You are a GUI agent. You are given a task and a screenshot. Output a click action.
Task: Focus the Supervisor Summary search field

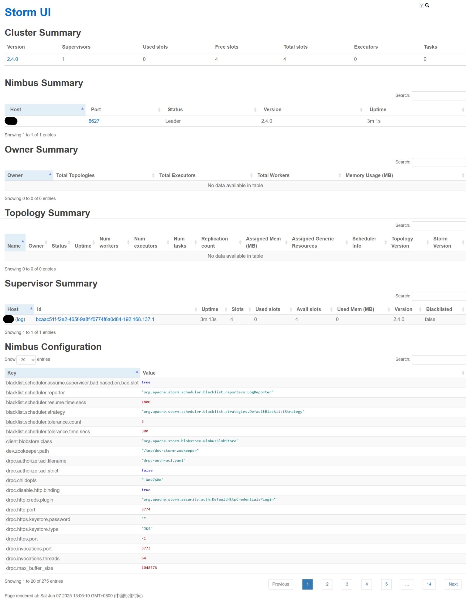[438, 296]
